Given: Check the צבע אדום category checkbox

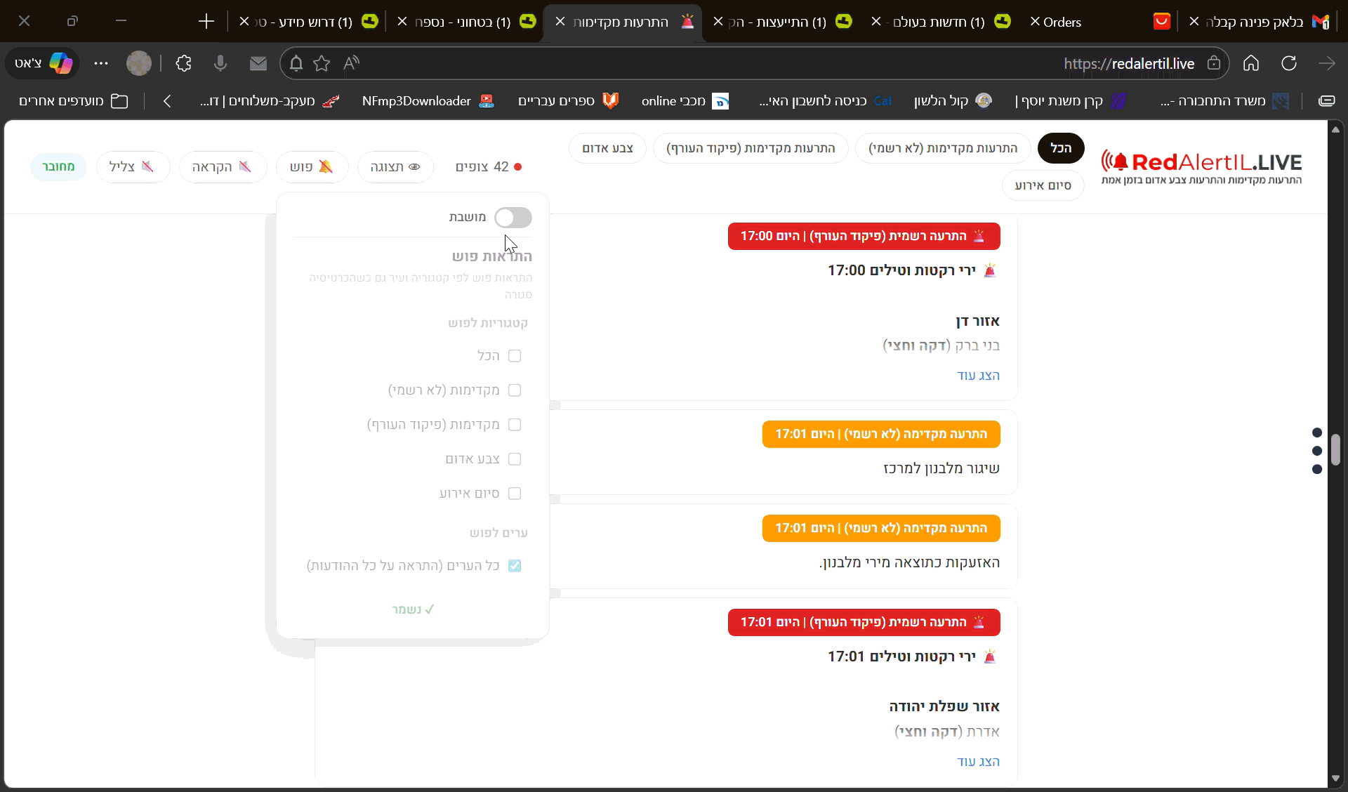Looking at the screenshot, I should pos(515,458).
